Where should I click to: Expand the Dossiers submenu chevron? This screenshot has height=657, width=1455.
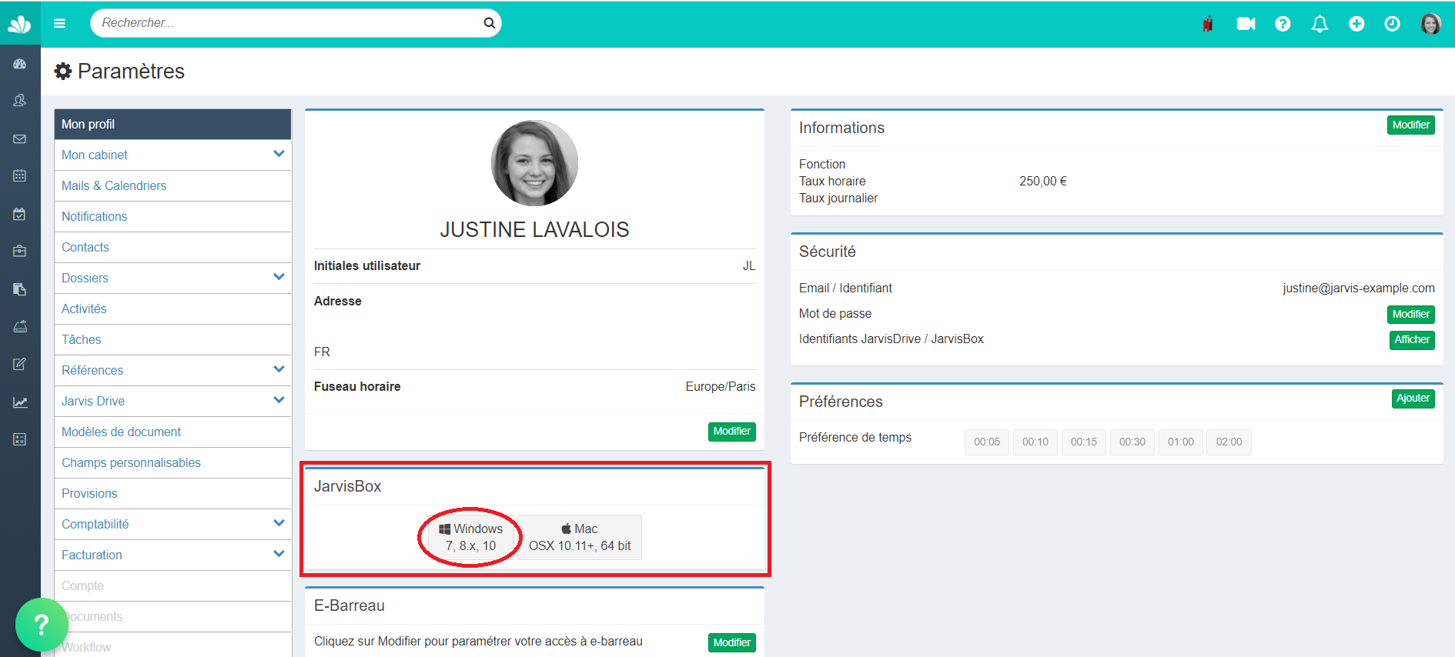click(x=279, y=277)
